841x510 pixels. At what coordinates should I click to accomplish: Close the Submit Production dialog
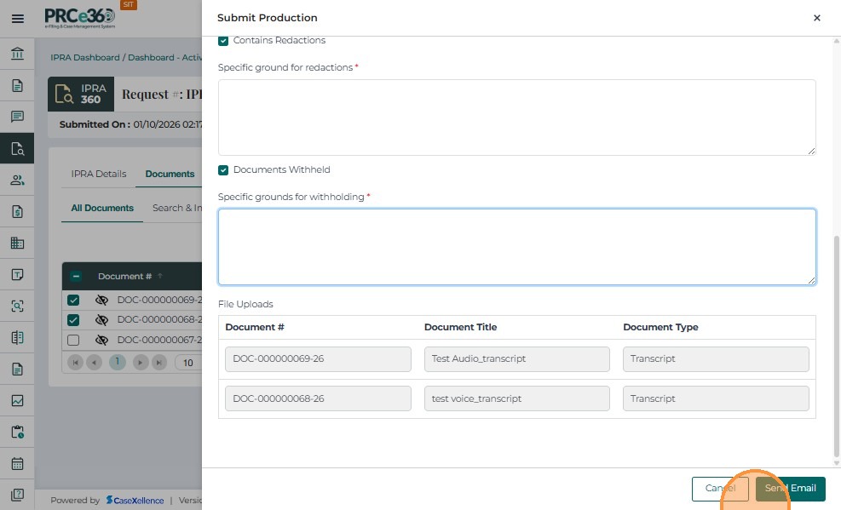pyautogui.click(x=816, y=18)
